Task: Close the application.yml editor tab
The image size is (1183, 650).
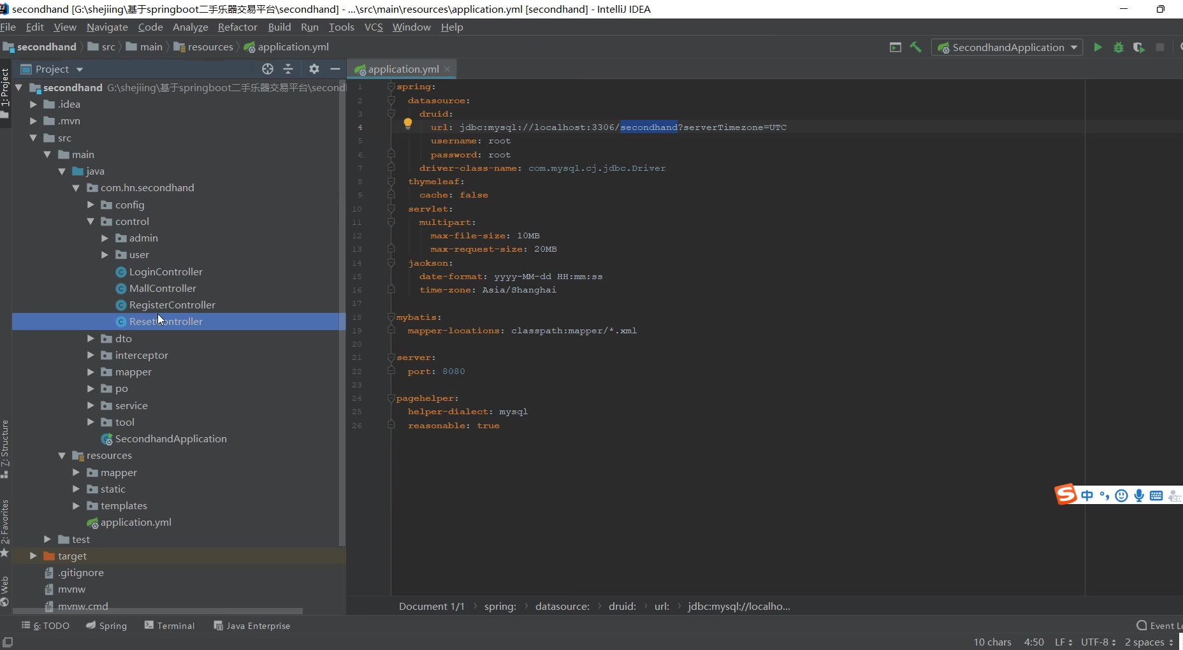Action: [447, 69]
